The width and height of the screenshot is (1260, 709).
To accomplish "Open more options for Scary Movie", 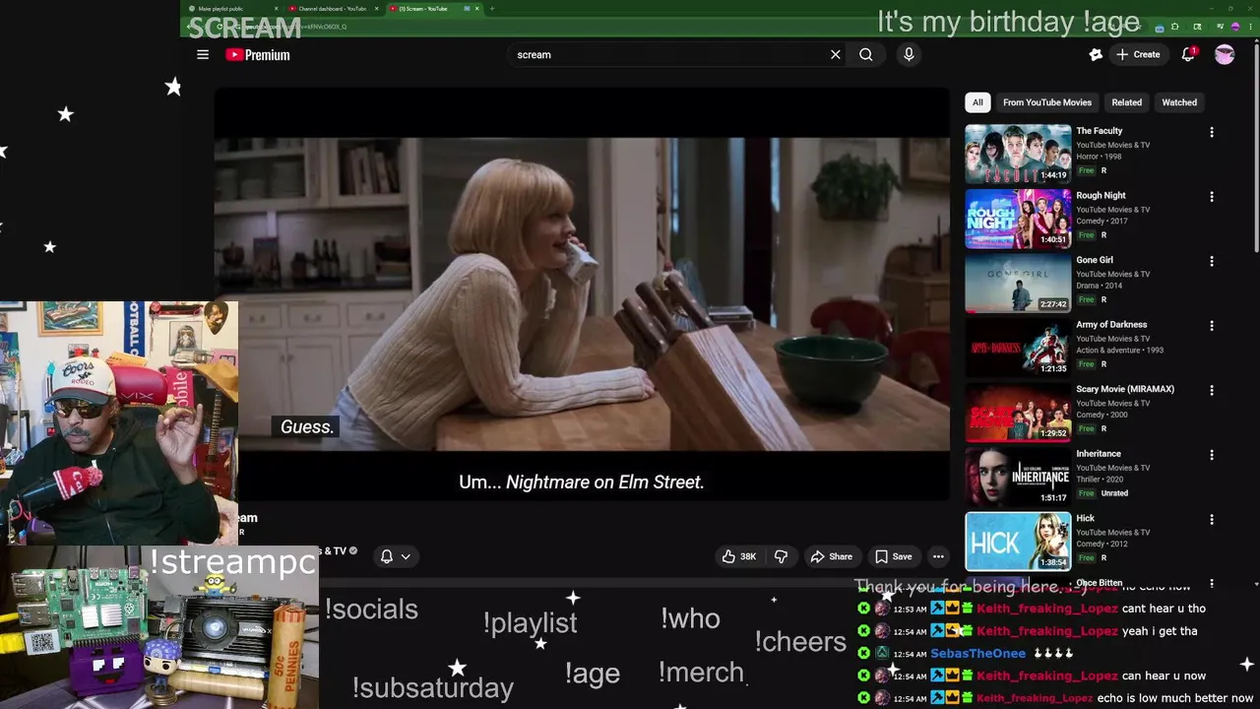I will tap(1212, 390).
